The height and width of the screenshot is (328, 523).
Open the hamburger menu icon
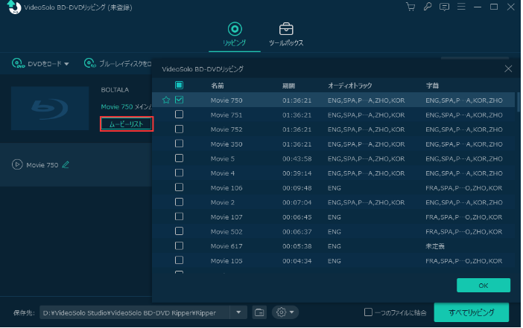(461, 7)
